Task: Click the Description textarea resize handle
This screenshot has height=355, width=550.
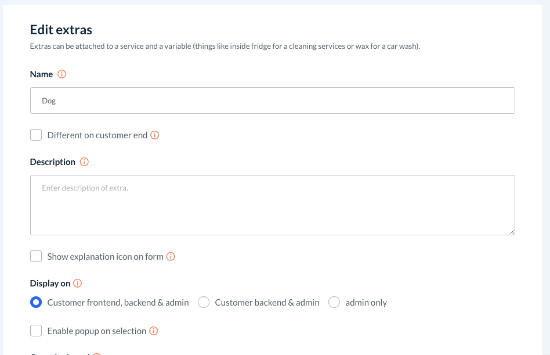Action: pos(512,232)
